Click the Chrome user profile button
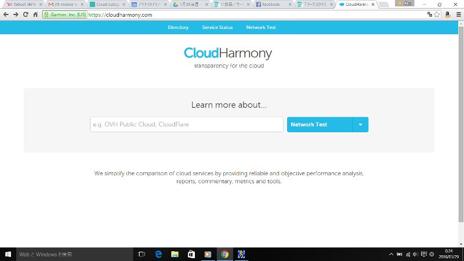Screen dimensions: 464x261 (404, 3)
